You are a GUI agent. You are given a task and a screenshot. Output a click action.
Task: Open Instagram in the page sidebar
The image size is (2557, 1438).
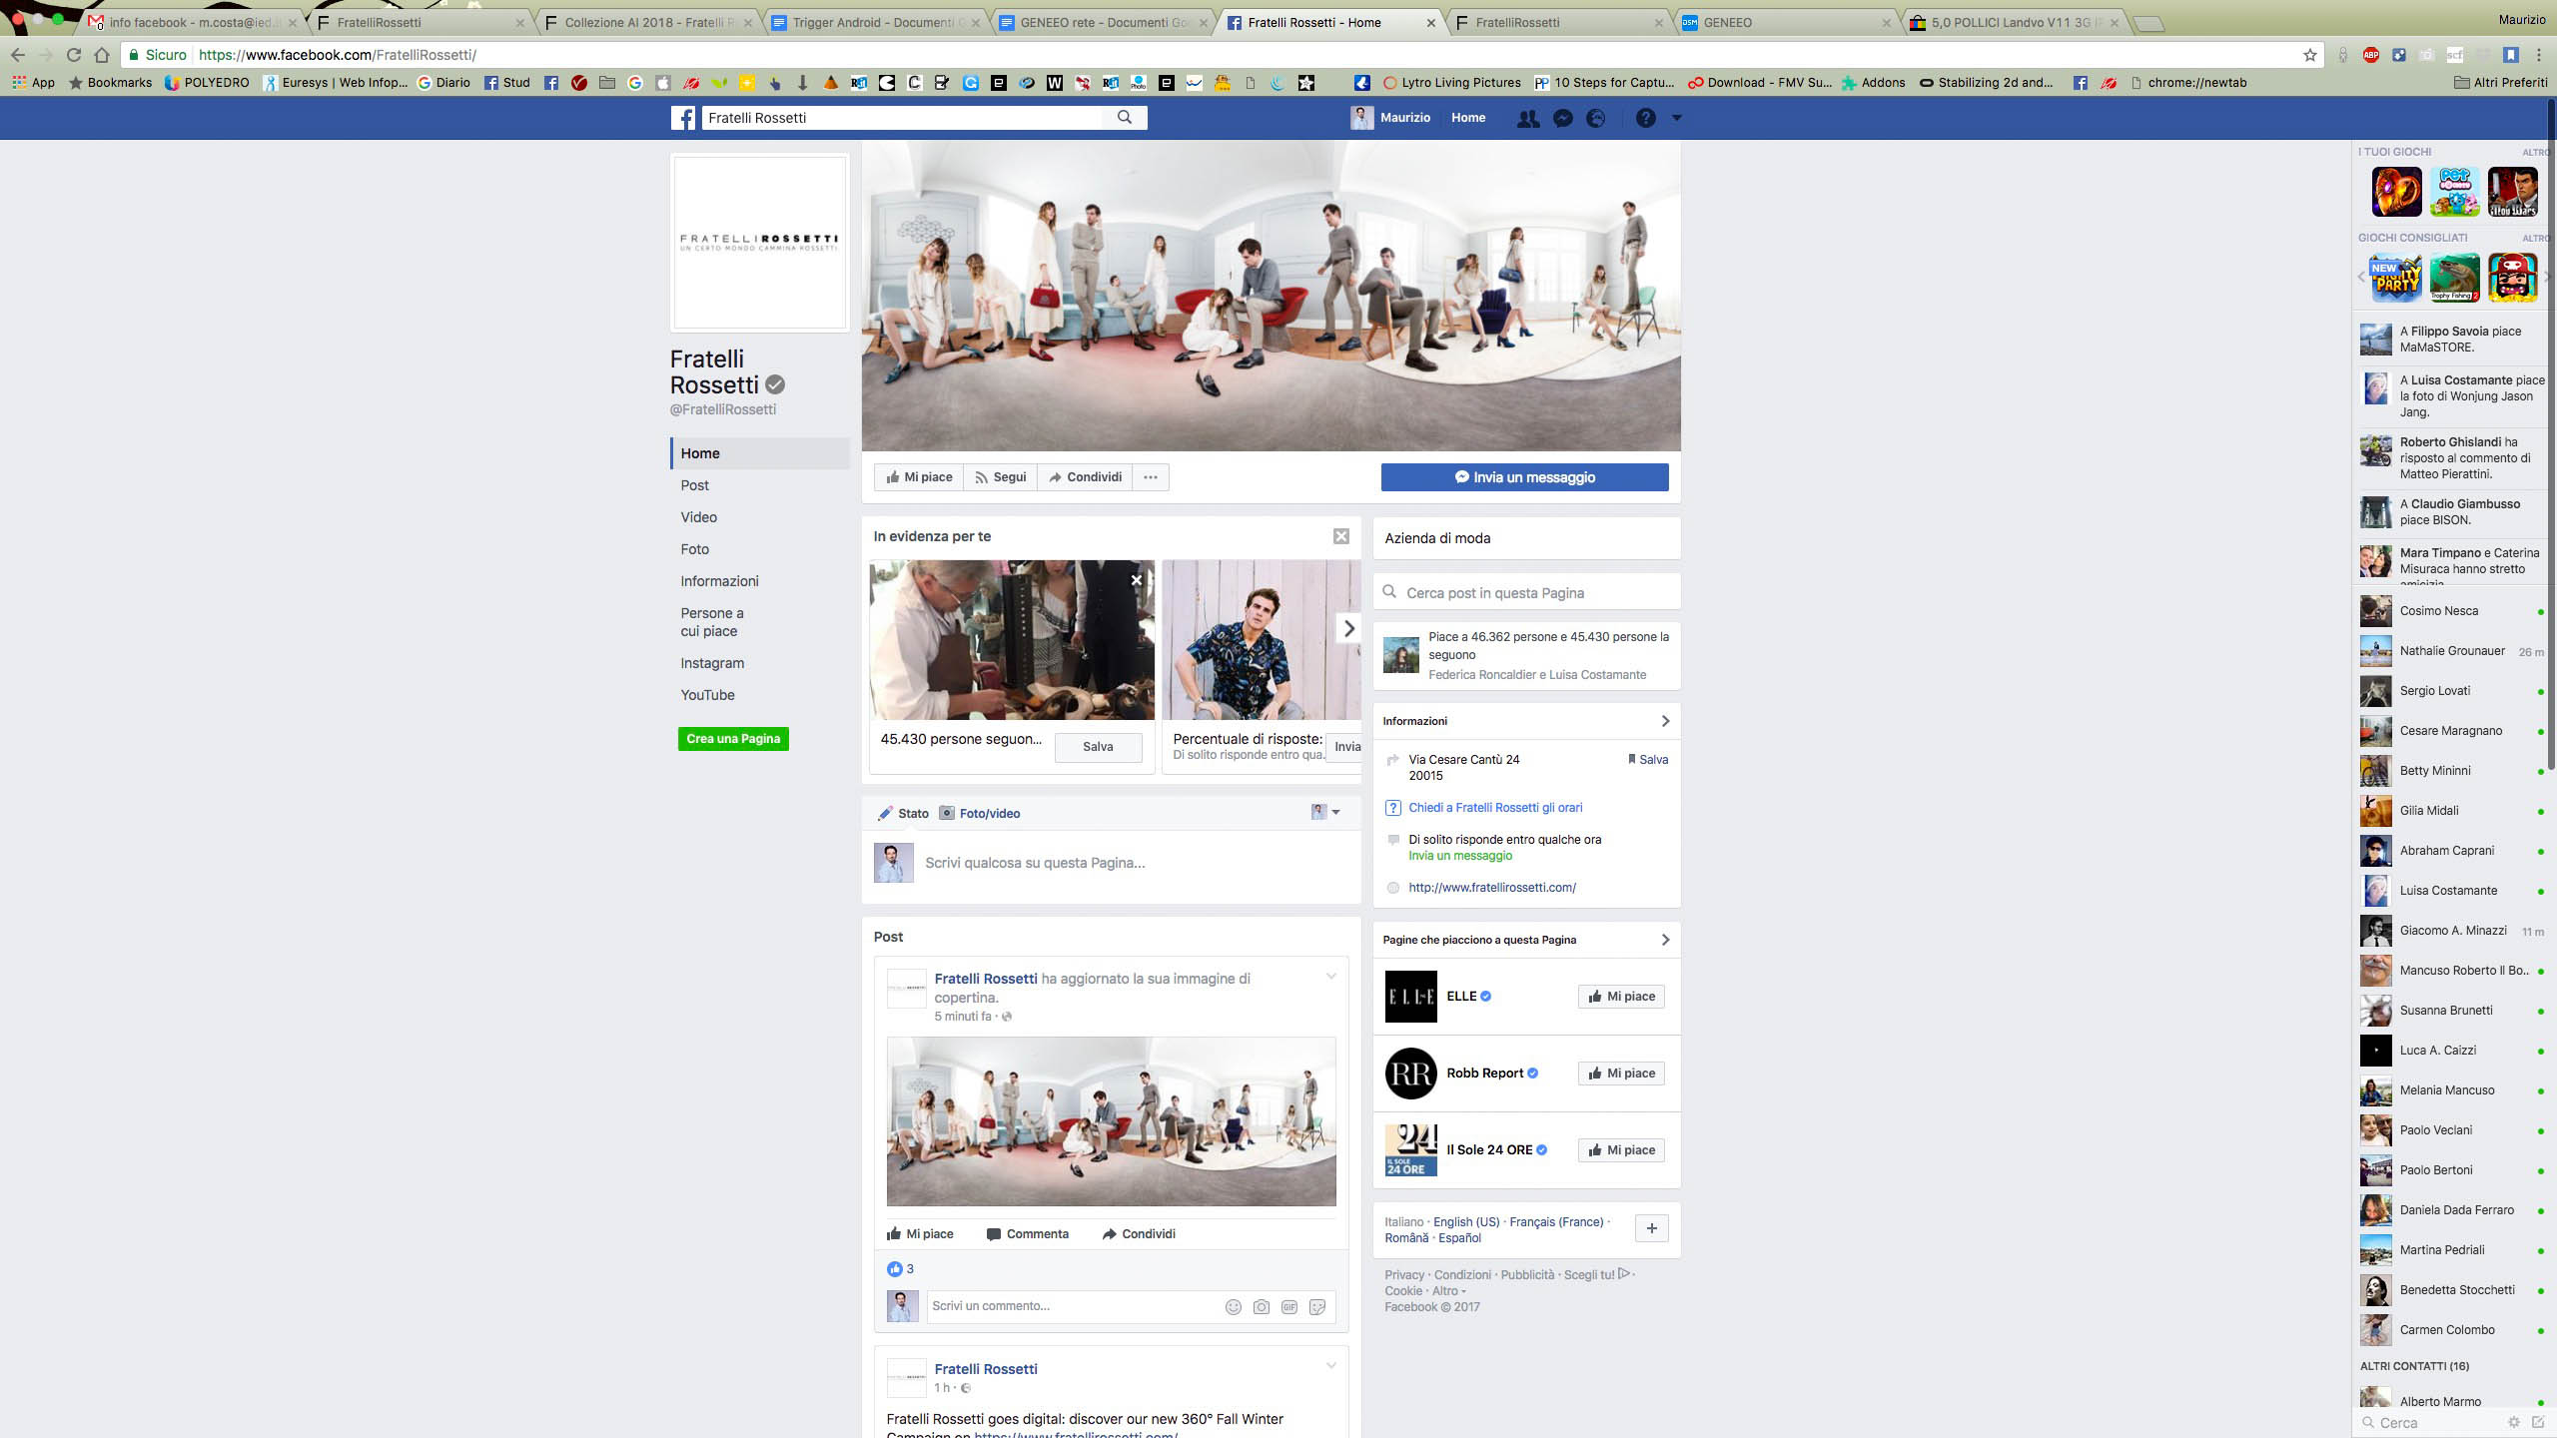tap(712, 663)
